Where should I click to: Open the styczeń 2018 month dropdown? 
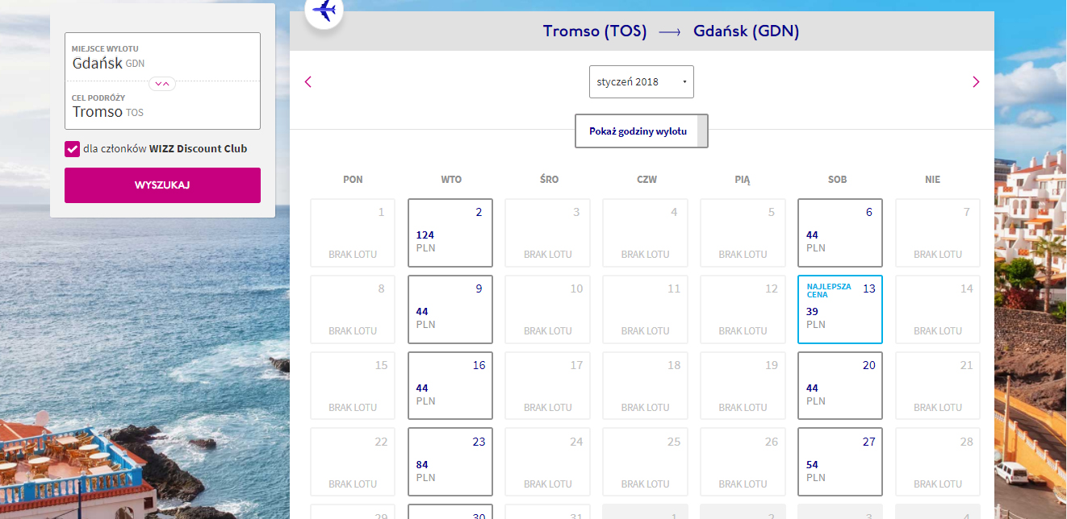point(641,82)
